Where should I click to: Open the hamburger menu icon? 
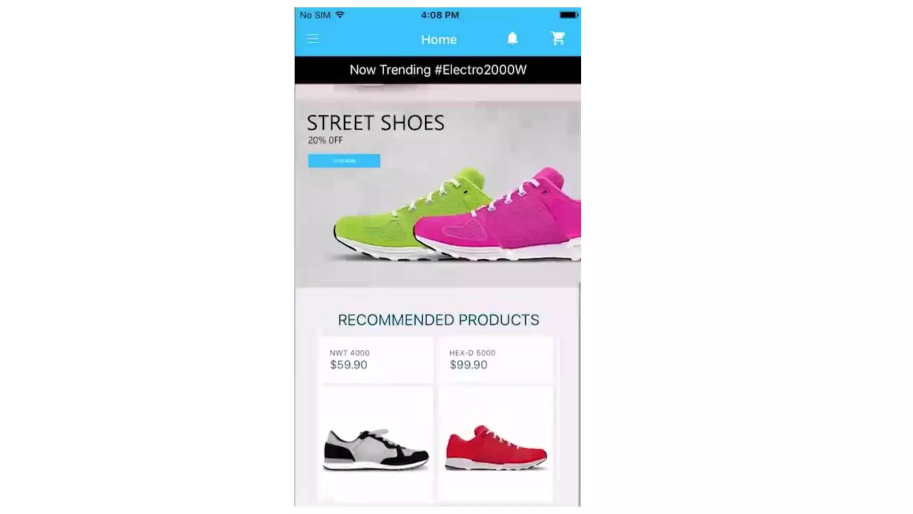pyautogui.click(x=313, y=39)
